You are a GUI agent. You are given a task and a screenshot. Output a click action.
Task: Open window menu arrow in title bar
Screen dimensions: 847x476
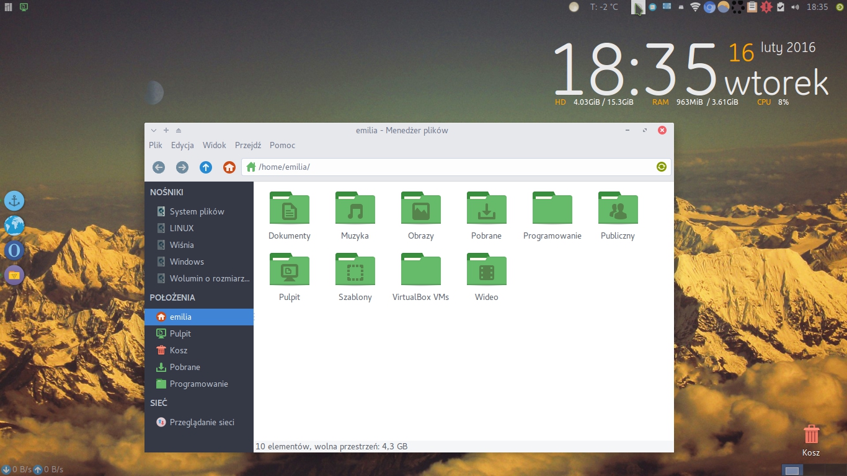(154, 130)
